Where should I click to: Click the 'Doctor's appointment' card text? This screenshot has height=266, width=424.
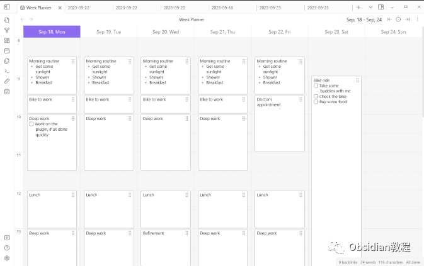pyautogui.click(x=268, y=102)
